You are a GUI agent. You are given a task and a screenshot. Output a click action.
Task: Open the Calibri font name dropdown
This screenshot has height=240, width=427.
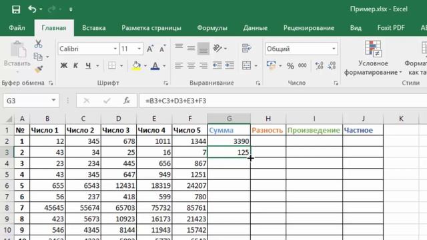click(115, 49)
